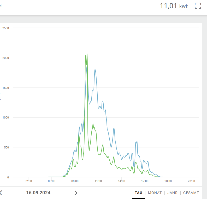This screenshot has height=199, width=207.
Task: Click the date 16.09.2024
Action: tap(38, 193)
